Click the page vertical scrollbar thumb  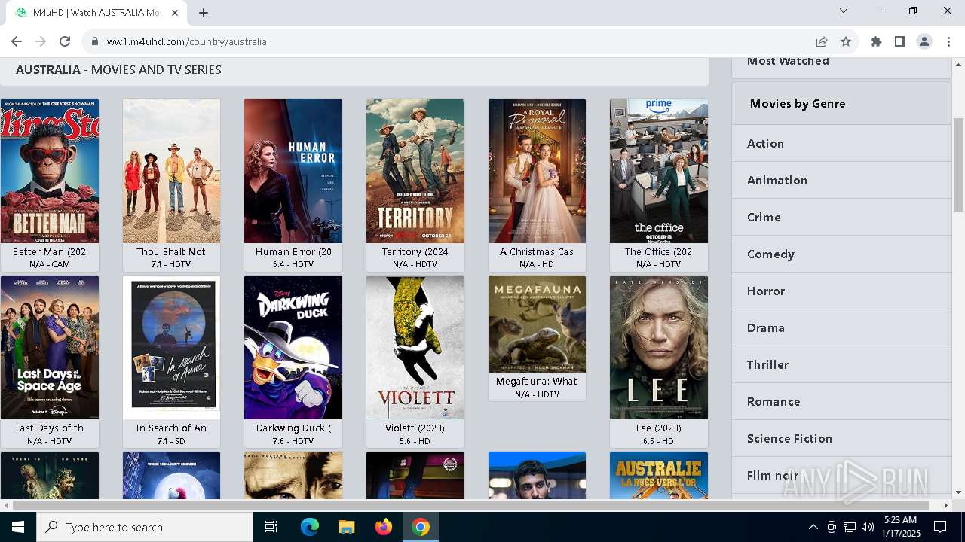pyautogui.click(x=958, y=164)
